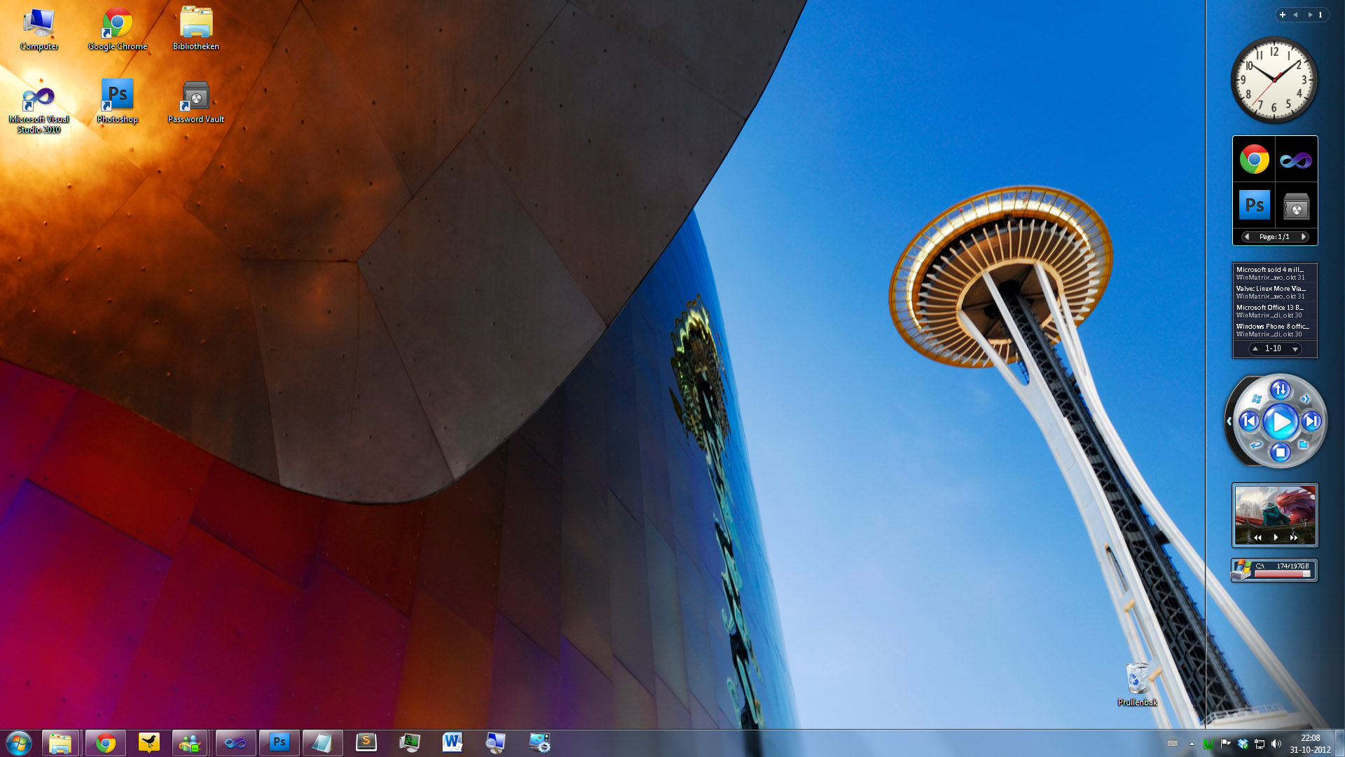
Task: Toggle repeat arrow on the media player gadget
Action: [x=1255, y=444]
